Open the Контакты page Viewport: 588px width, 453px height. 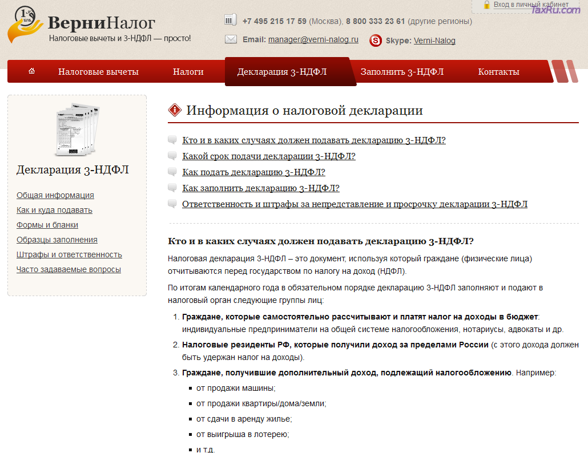click(498, 72)
